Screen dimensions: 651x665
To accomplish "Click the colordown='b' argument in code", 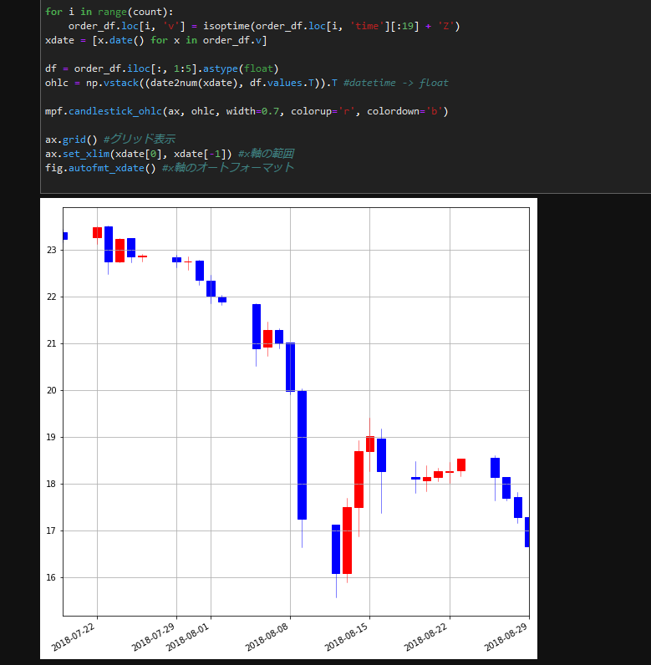I will click(404, 111).
